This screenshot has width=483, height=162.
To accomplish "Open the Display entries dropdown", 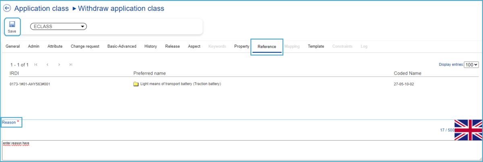I will [471, 65].
